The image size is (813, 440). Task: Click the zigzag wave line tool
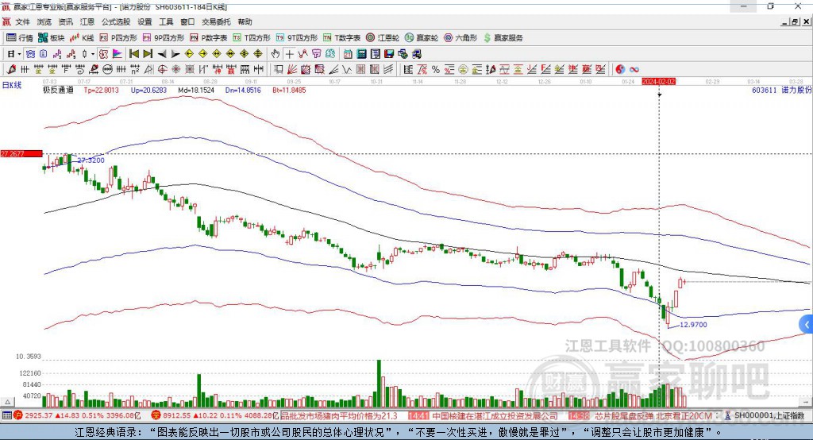348,70
